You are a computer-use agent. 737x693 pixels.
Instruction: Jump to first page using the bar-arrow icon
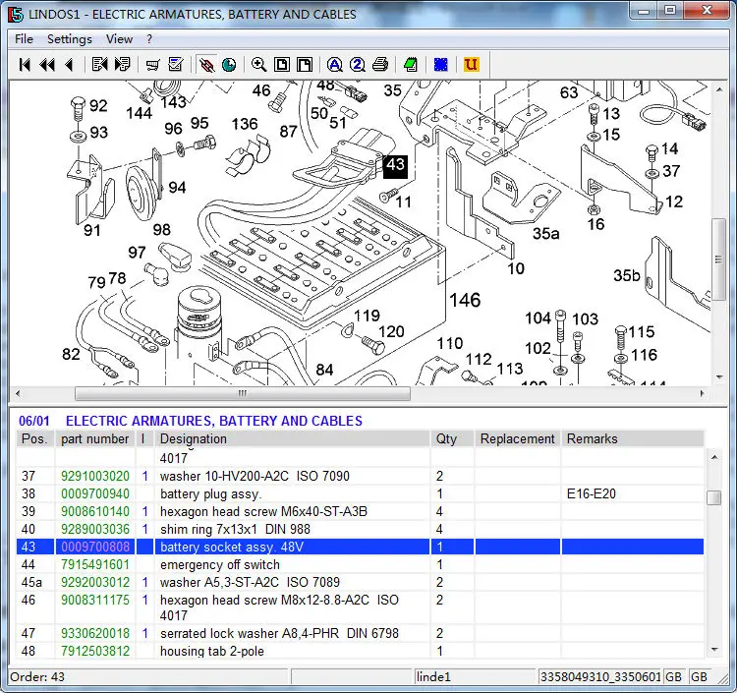(25, 65)
